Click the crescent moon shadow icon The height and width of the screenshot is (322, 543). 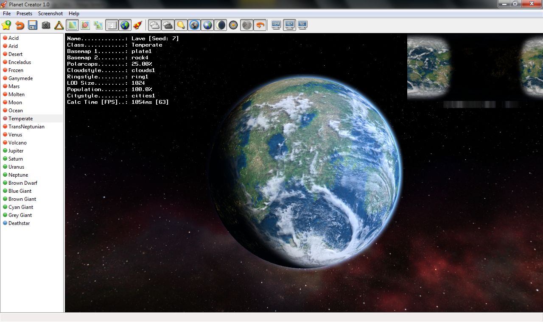(x=221, y=25)
